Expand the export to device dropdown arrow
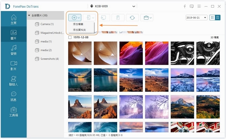Screen dimensions: 226x139 [93, 18]
